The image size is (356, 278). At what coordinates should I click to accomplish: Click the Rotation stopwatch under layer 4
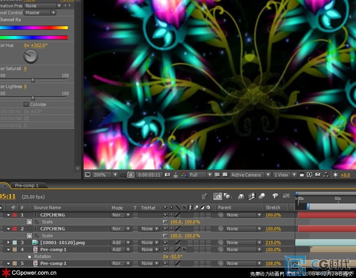[29, 257]
